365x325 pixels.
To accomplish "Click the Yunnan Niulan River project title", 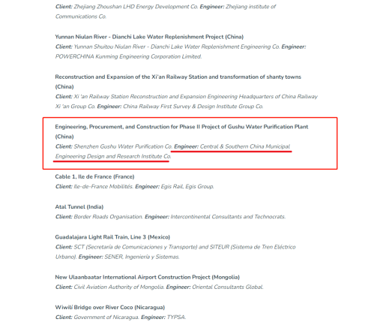I will pos(149,37).
